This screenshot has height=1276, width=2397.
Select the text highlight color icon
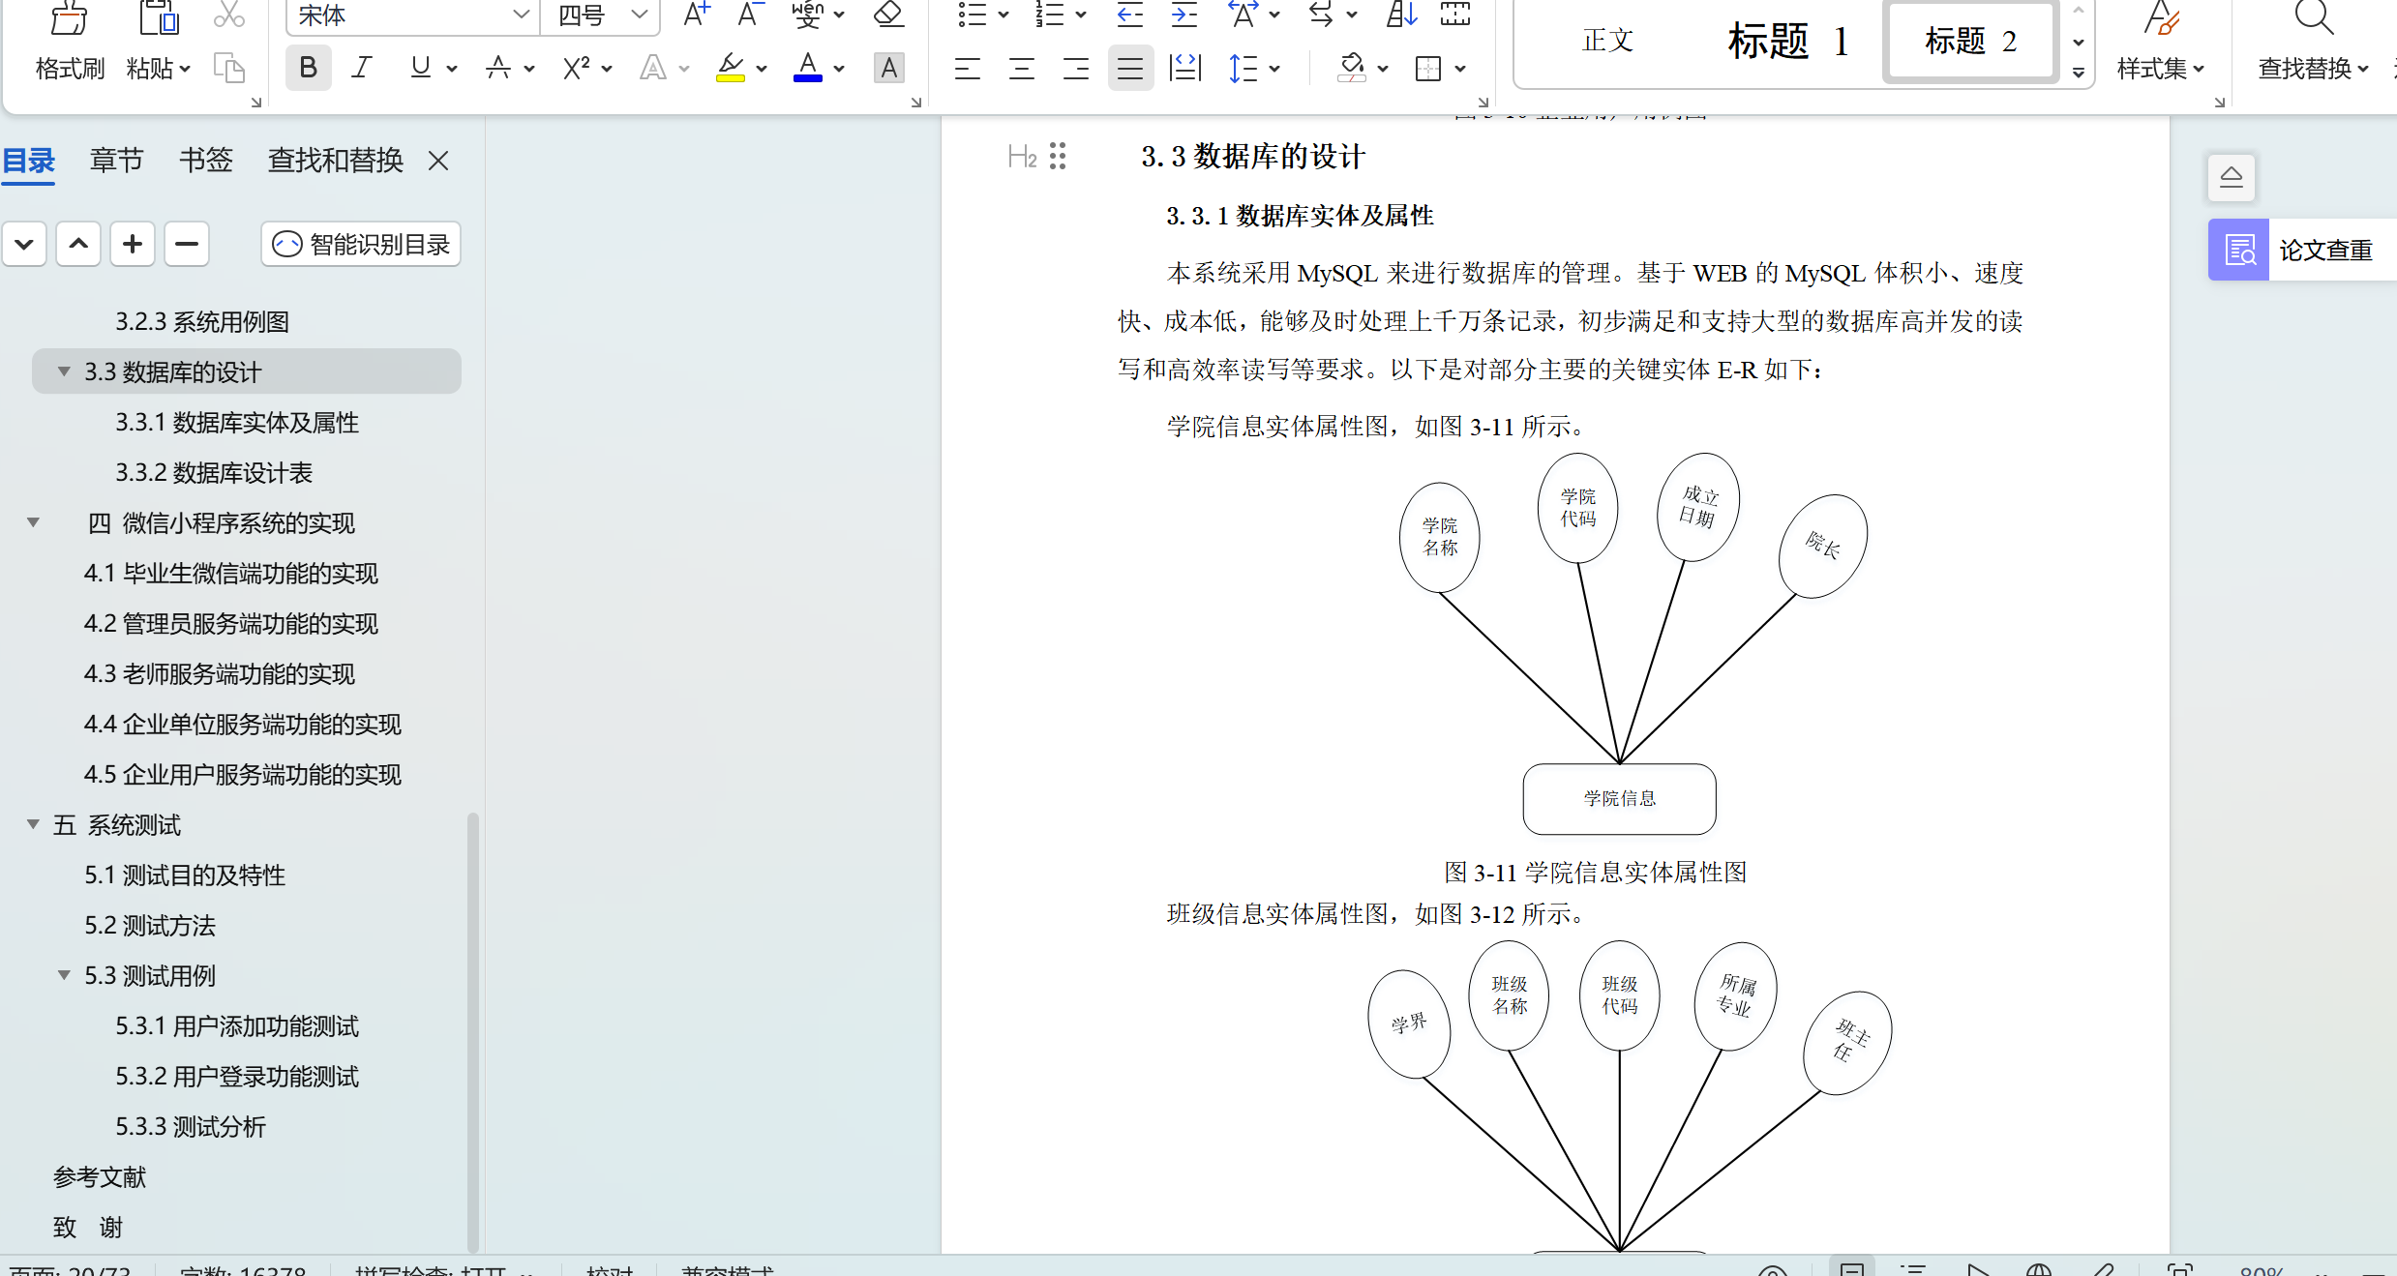pos(733,67)
